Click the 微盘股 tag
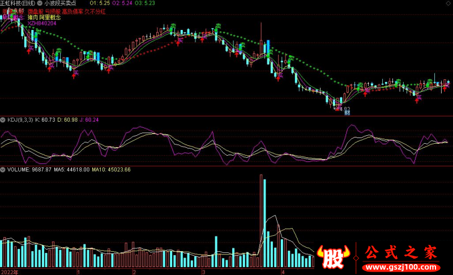This screenshot has height=275, width=453. tap(36, 12)
